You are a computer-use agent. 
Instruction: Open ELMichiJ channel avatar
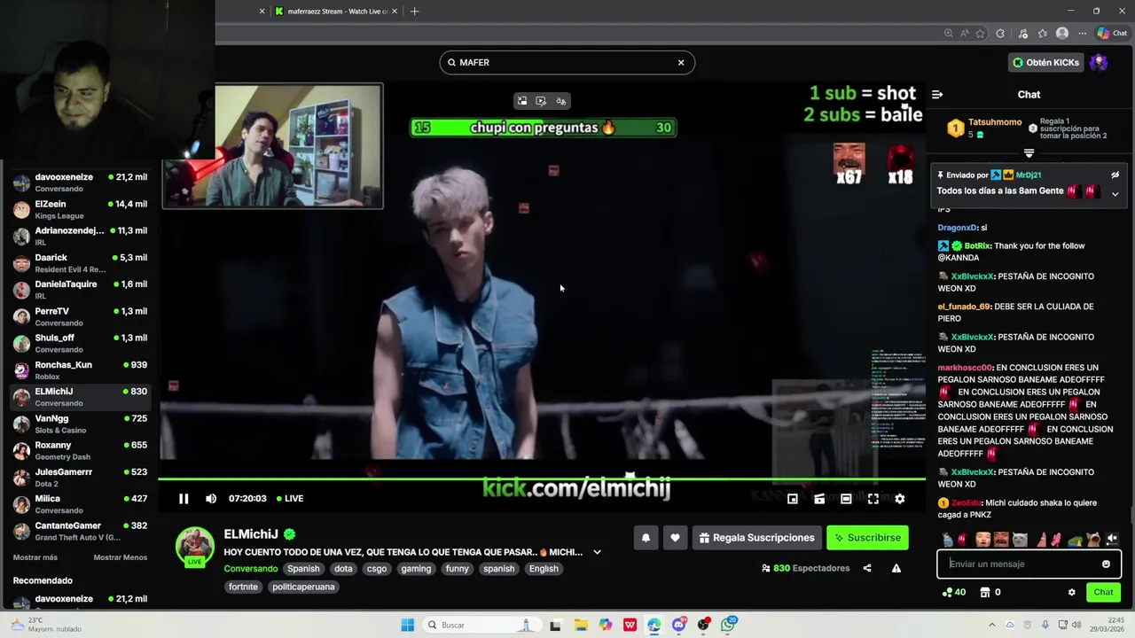tap(194, 545)
